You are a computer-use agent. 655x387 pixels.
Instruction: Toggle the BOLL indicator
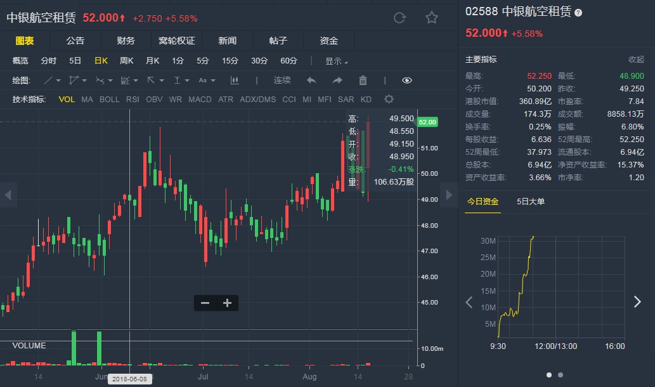coord(110,100)
